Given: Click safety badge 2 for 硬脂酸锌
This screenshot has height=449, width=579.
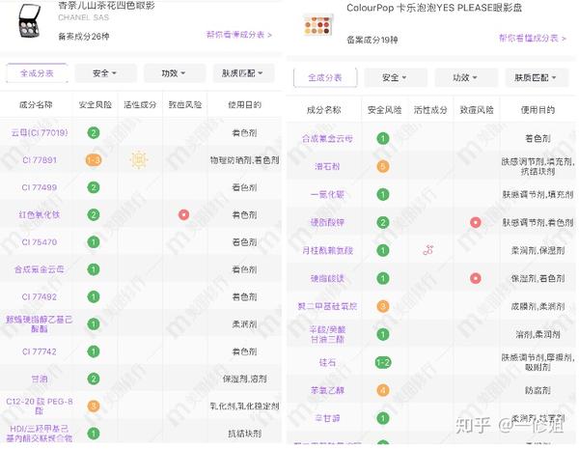Looking at the screenshot, I should point(383,222).
